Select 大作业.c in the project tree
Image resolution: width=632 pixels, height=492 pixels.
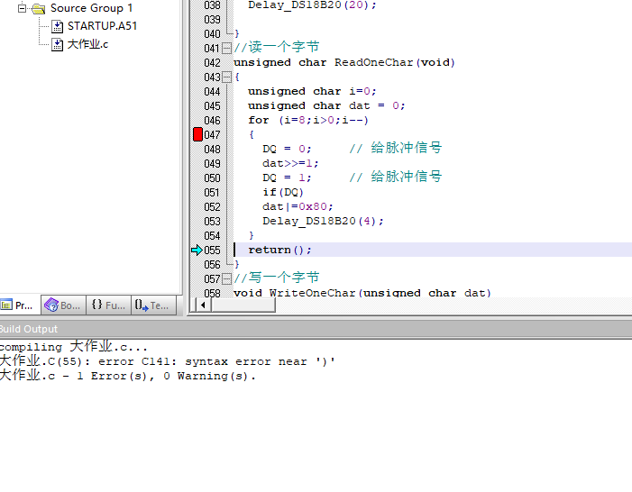(87, 44)
